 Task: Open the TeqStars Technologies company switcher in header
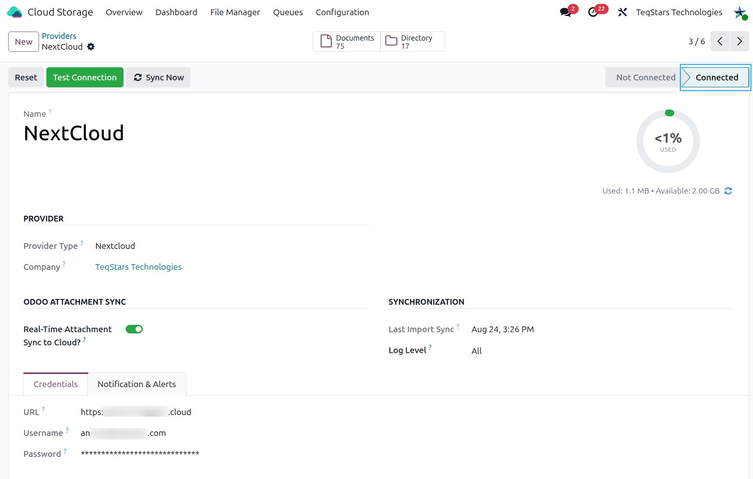[x=679, y=12]
